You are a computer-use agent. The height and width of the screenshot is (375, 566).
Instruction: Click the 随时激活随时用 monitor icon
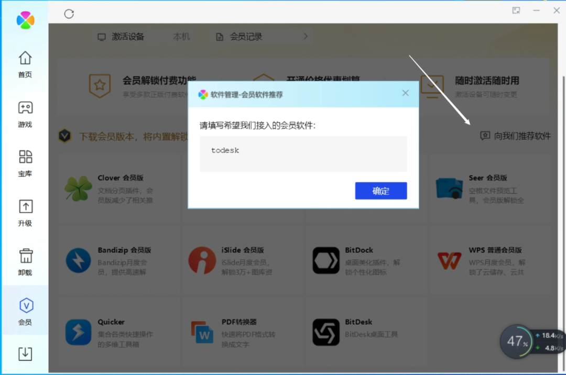tap(432, 86)
